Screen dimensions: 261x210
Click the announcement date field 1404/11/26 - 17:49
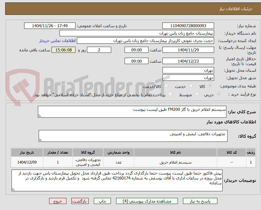coord(50,26)
